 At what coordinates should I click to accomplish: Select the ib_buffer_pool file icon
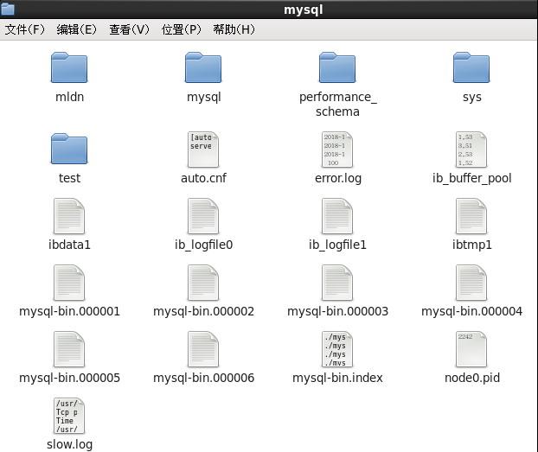tap(471, 150)
